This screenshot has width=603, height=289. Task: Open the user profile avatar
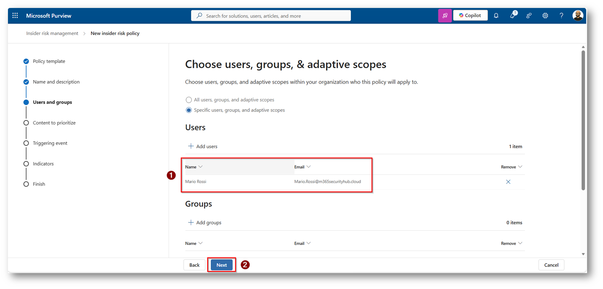tap(578, 16)
